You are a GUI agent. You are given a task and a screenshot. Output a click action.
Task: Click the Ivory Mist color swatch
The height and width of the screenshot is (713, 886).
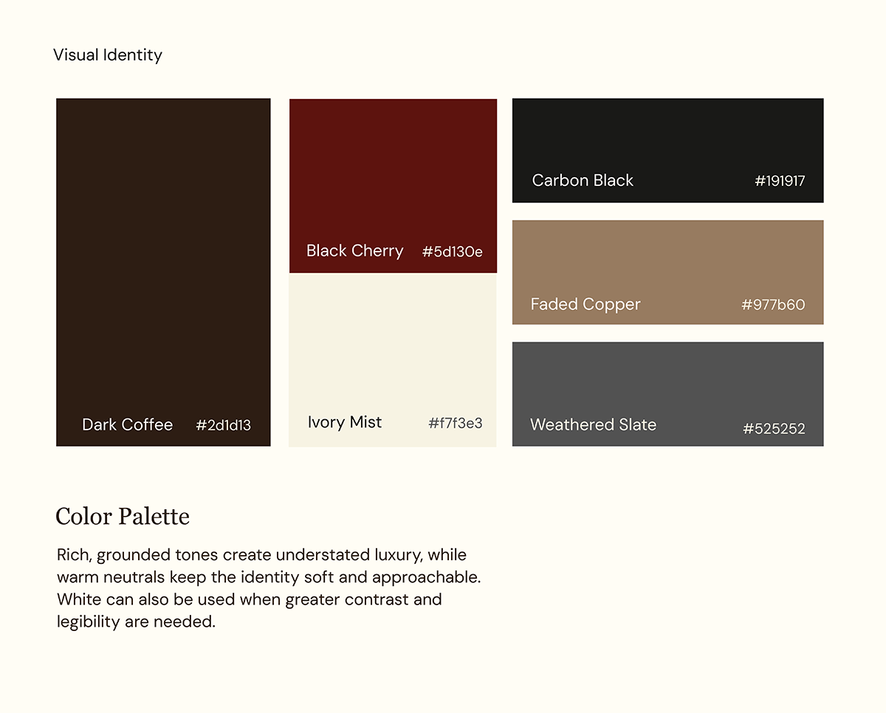pos(393,360)
